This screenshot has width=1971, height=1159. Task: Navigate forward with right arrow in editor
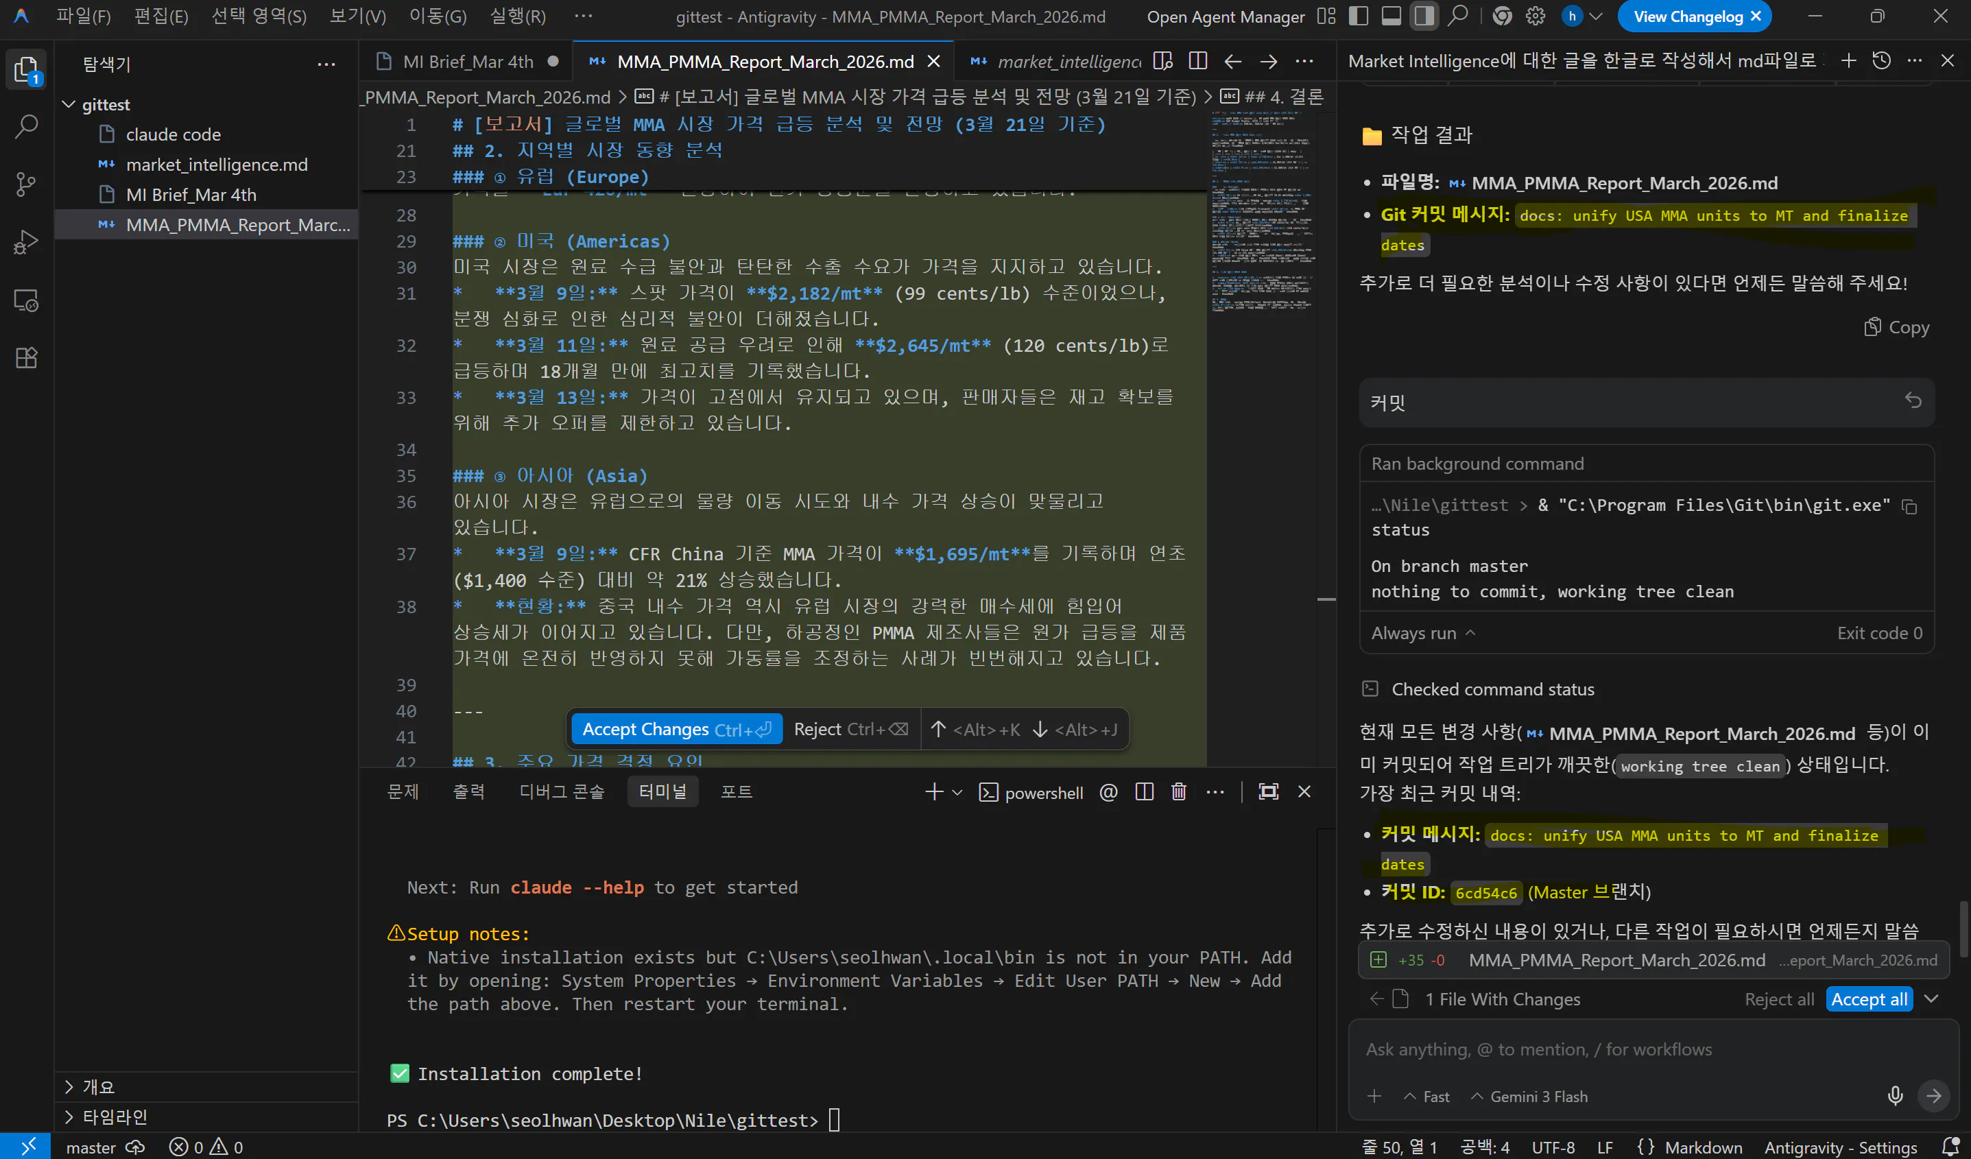click(1269, 61)
